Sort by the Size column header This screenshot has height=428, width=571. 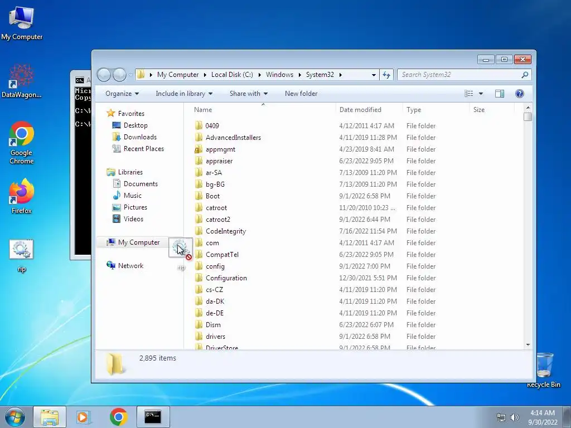pos(492,110)
